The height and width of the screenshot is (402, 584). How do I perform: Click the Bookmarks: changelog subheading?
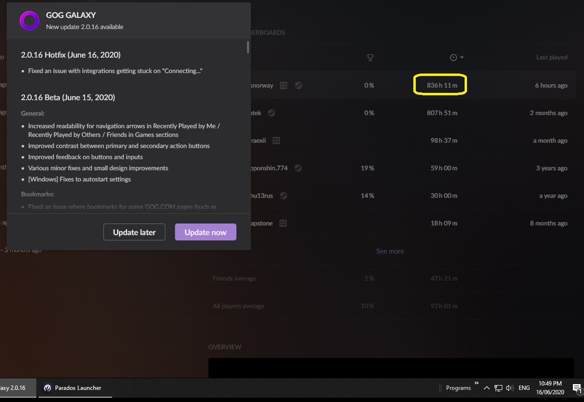click(38, 194)
